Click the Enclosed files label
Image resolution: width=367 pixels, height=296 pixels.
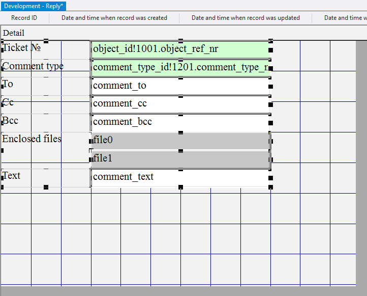[32, 139]
